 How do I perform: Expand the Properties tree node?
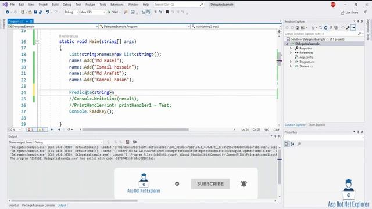291,48
